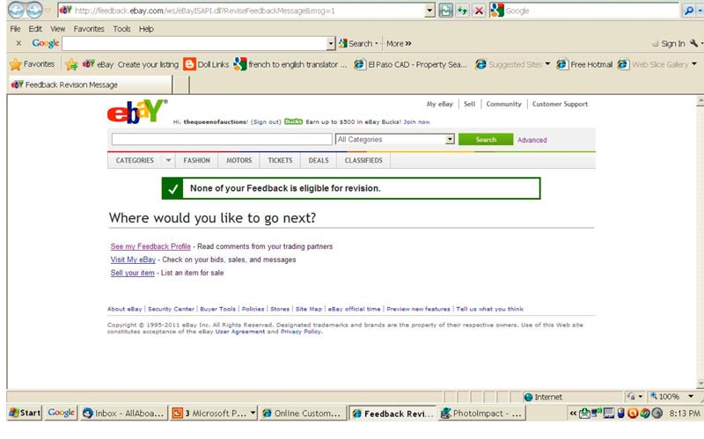The image size is (704, 439).
Task: Open the Free Hotmail bookmark
Action: pyautogui.click(x=584, y=64)
